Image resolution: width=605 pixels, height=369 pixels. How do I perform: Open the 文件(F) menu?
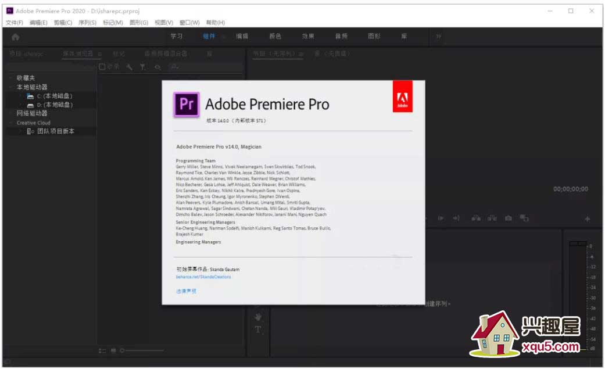(15, 23)
